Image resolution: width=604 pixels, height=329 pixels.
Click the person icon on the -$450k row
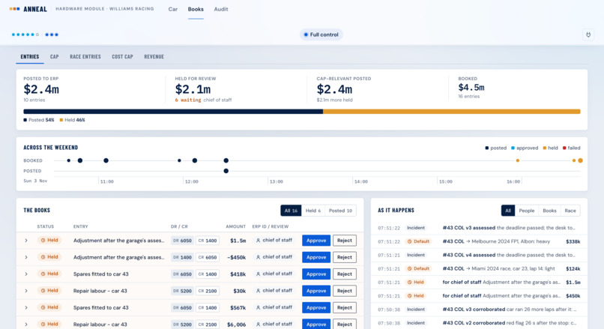(x=258, y=257)
